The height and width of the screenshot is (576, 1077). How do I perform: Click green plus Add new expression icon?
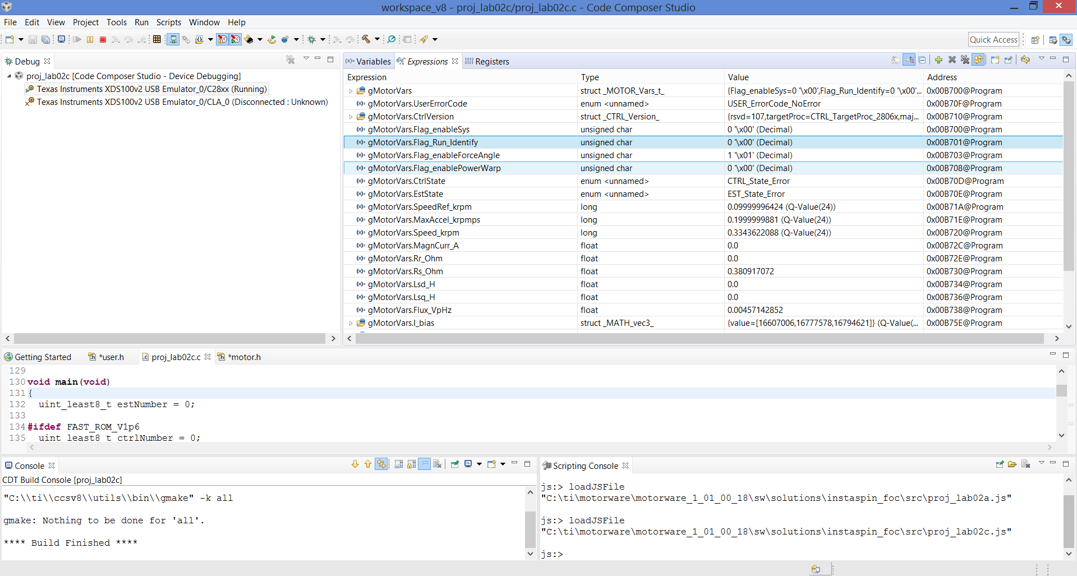pos(938,60)
